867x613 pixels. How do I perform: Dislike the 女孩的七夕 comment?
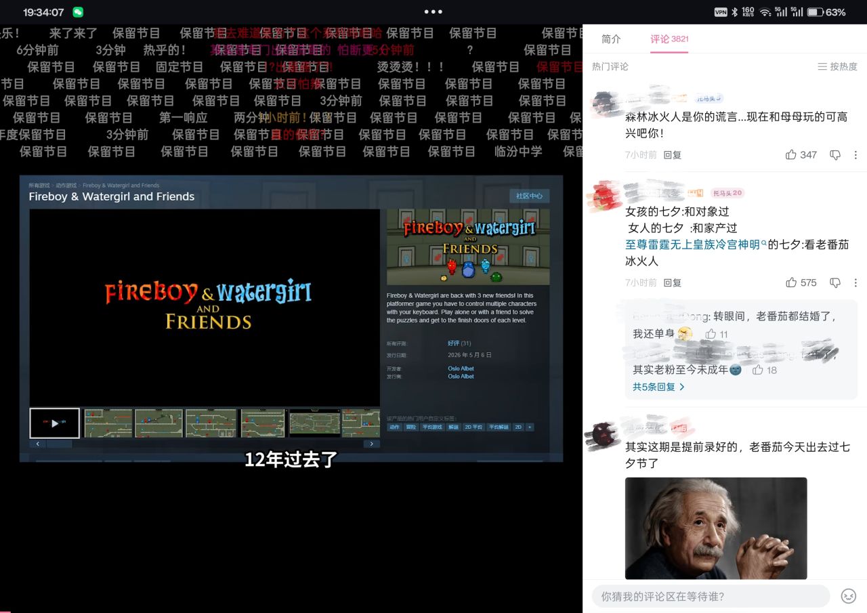835,282
